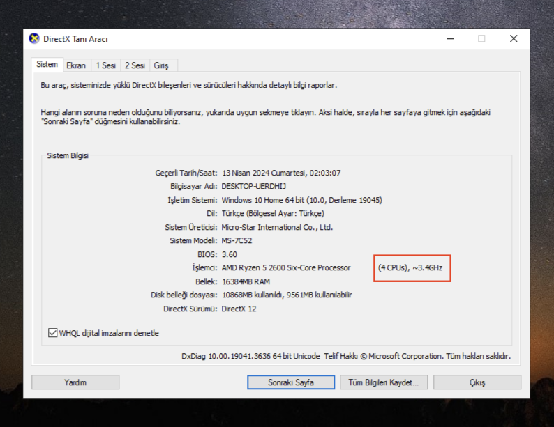Image resolution: width=554 pixels, height=427 pixels.
Task: Click Windows 10 Home 64 bit text
Action: 263,200
